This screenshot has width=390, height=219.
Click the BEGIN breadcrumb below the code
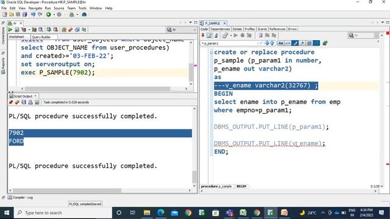click(241, 186)
